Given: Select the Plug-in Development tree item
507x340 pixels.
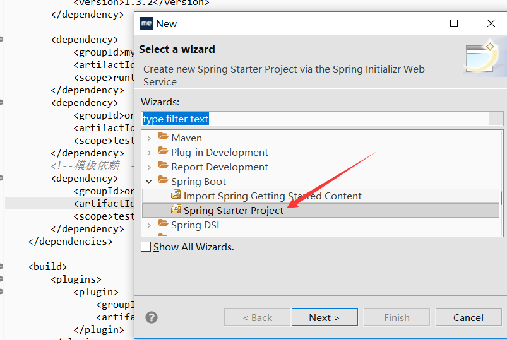Looking at the screenshot, I should (x=220, y=152).
